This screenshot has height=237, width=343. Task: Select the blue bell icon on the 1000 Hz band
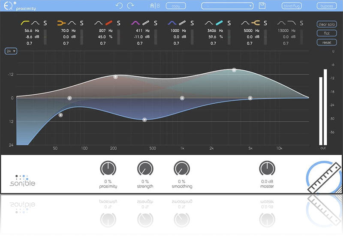tap(172, 23)
